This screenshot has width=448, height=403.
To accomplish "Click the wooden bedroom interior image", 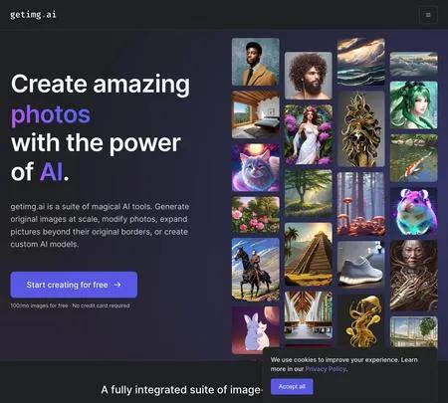I will [256, 114].
